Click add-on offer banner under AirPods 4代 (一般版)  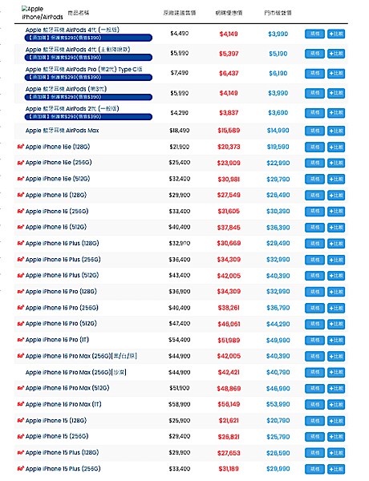(88, 38)
